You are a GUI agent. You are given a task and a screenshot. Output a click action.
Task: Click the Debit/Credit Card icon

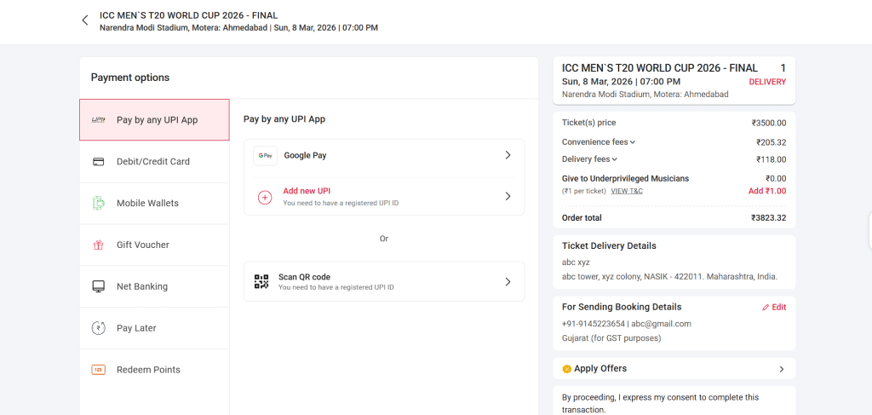click(99, 162)
